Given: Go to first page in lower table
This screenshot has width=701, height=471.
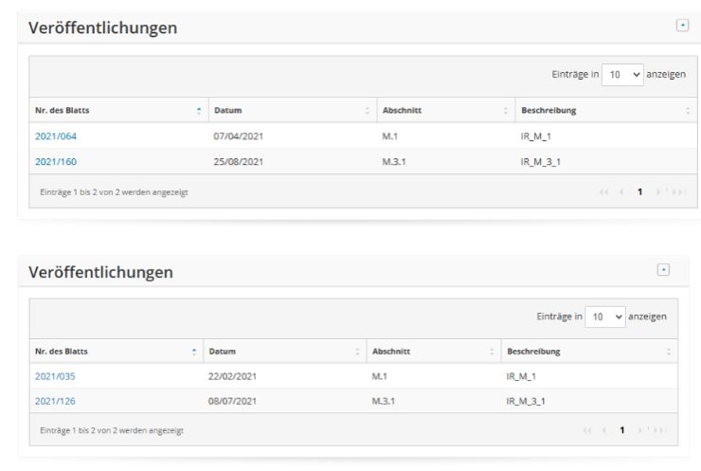Looking at the screenshot, I should (x=586, y=430).
